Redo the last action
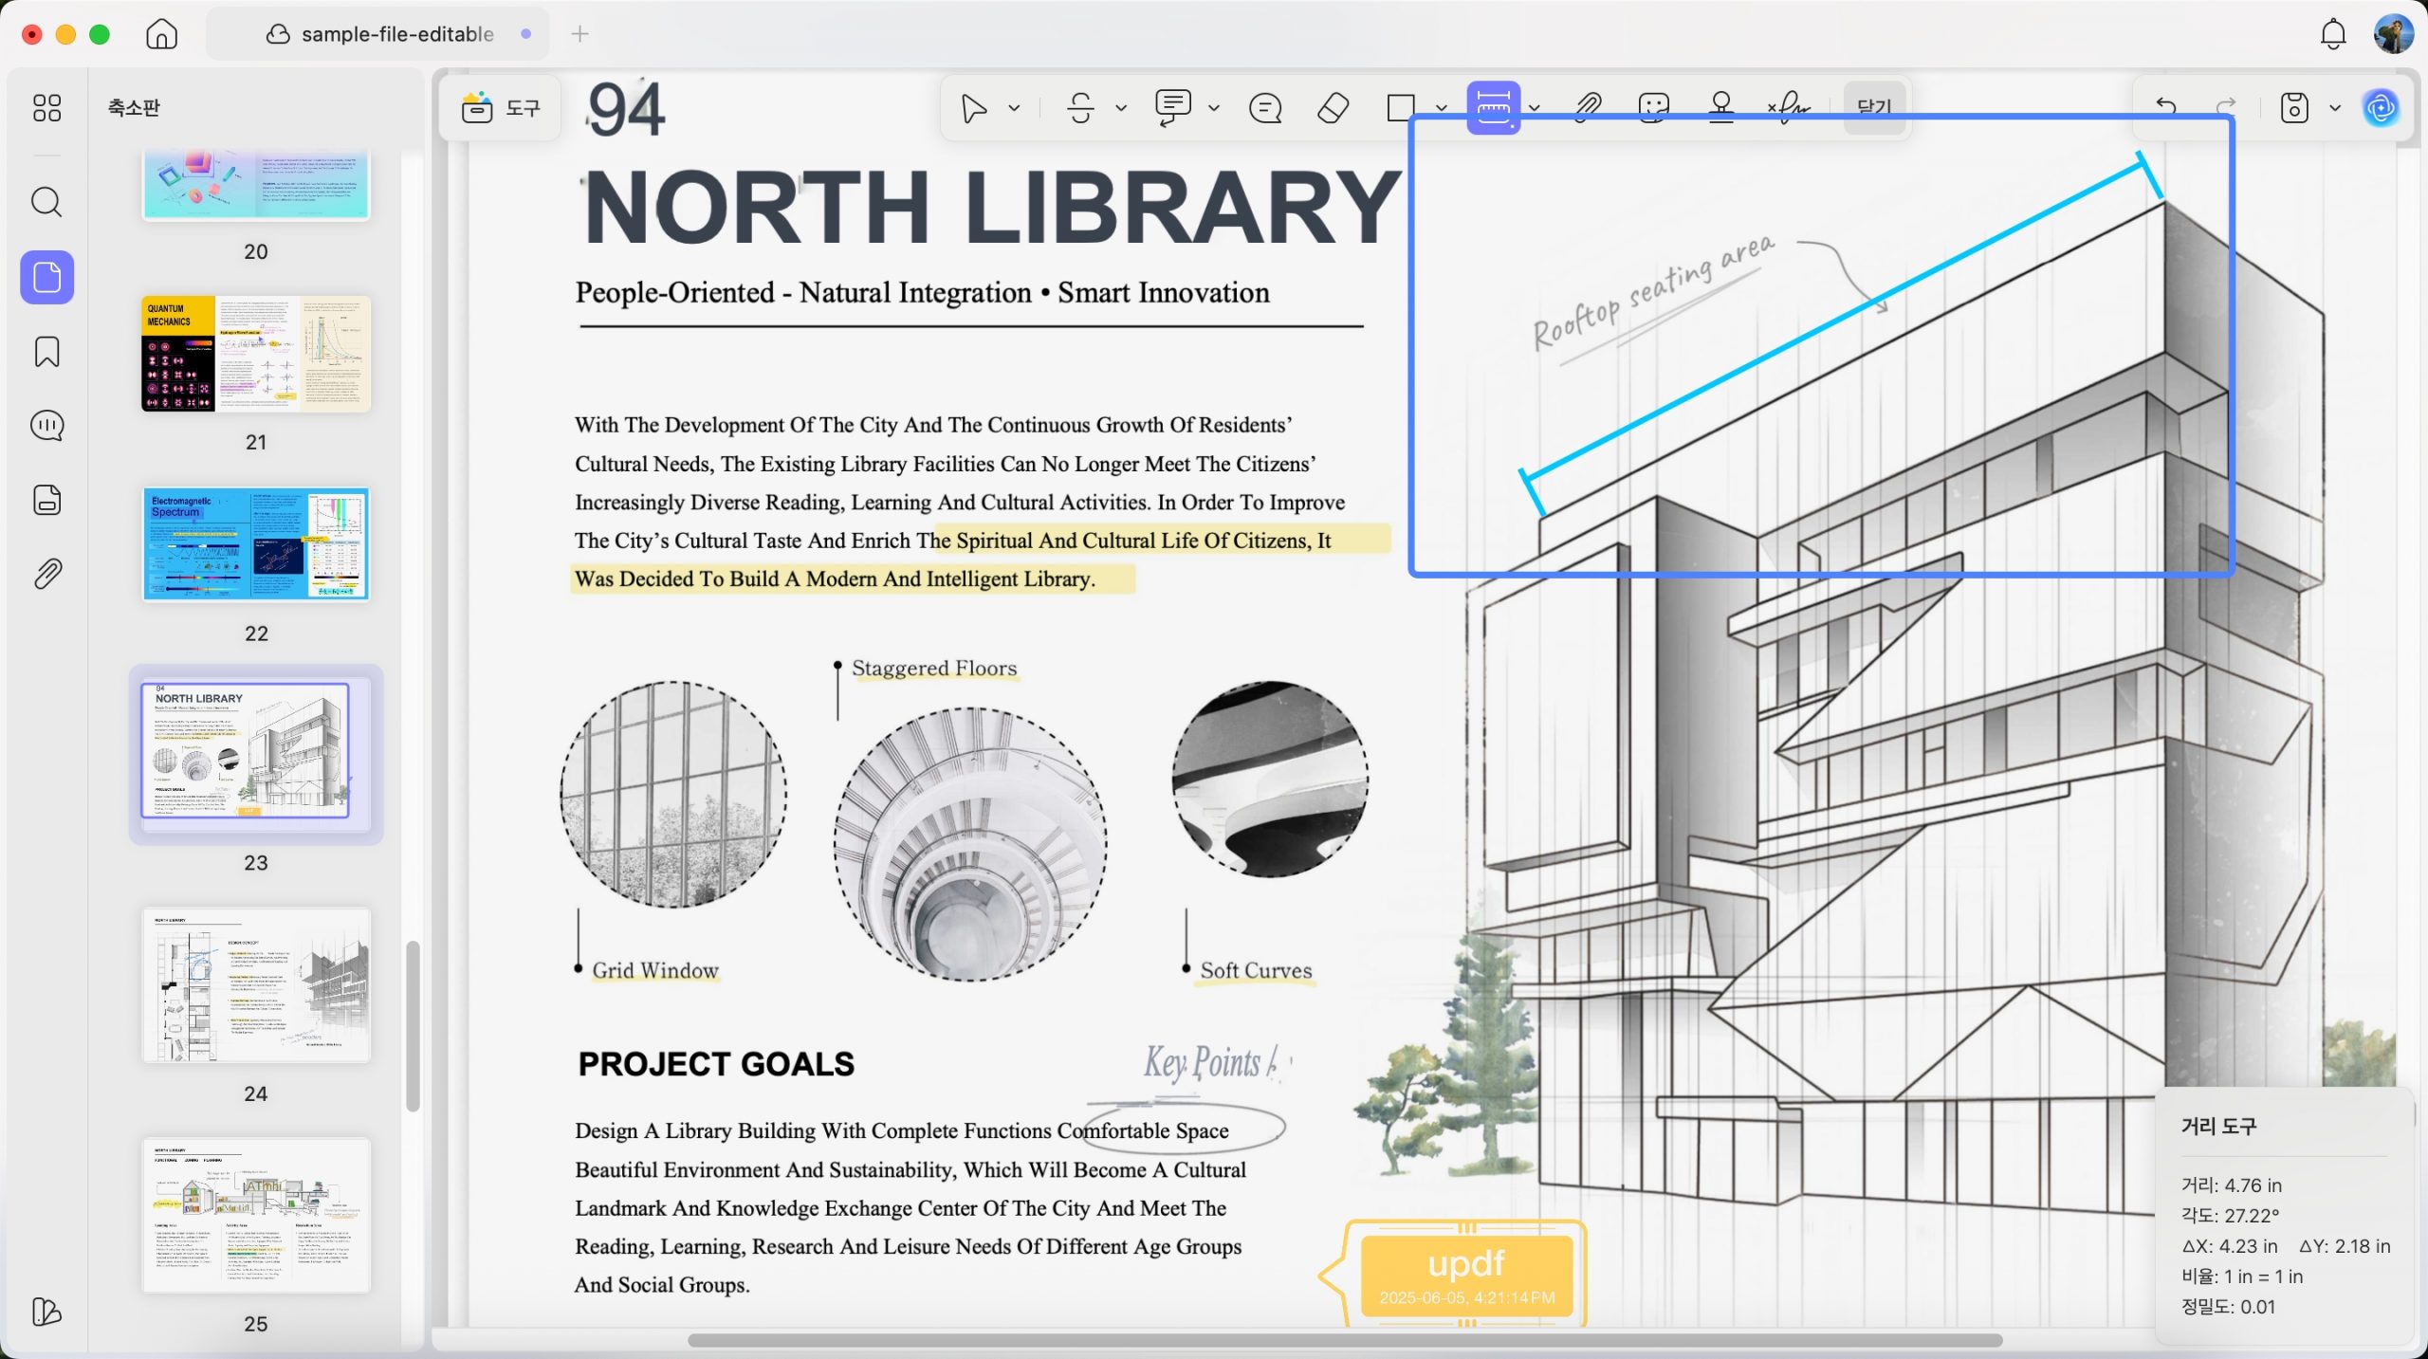This screenshot has width=2428, height=1359. pos(2225,108)
